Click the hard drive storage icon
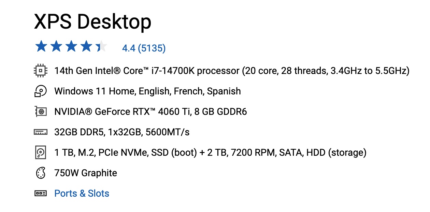Screen dimensions: 430x212 [x=41, y=152]
